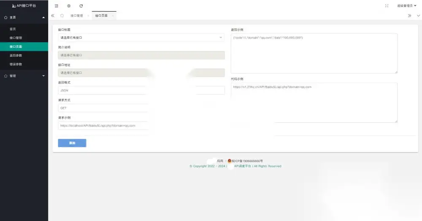
Task: Open the API调度平台 footer link
Action: coord(242,166)
